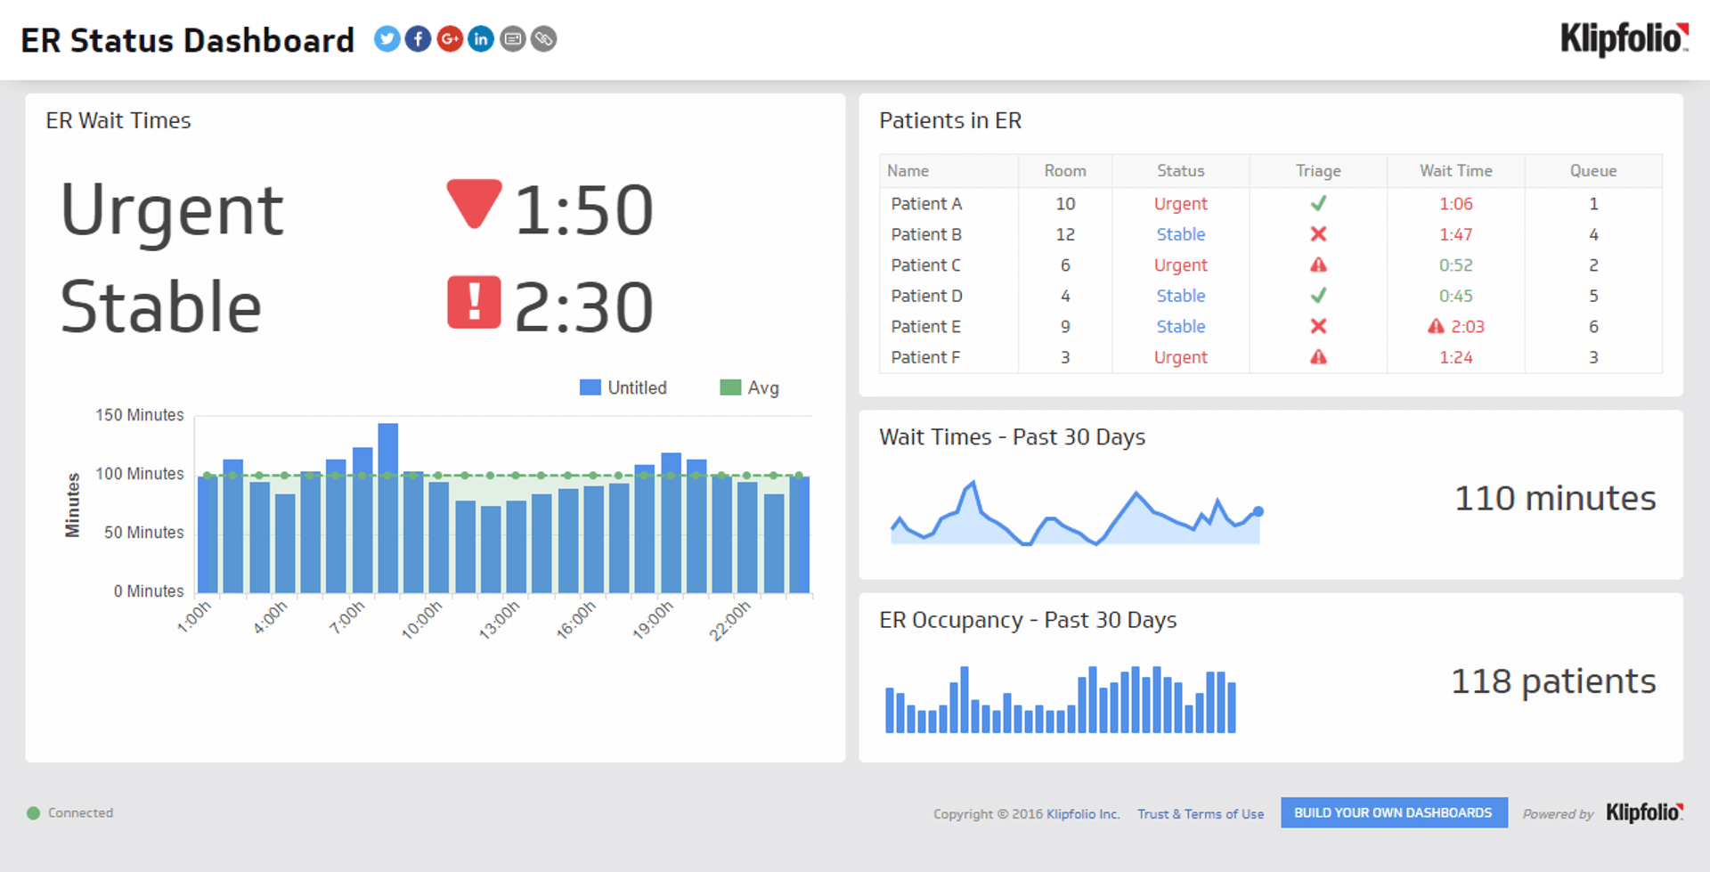This screenshot has width=1710, height=872.
Task: Open the email share icon
Action: (512, 39)
